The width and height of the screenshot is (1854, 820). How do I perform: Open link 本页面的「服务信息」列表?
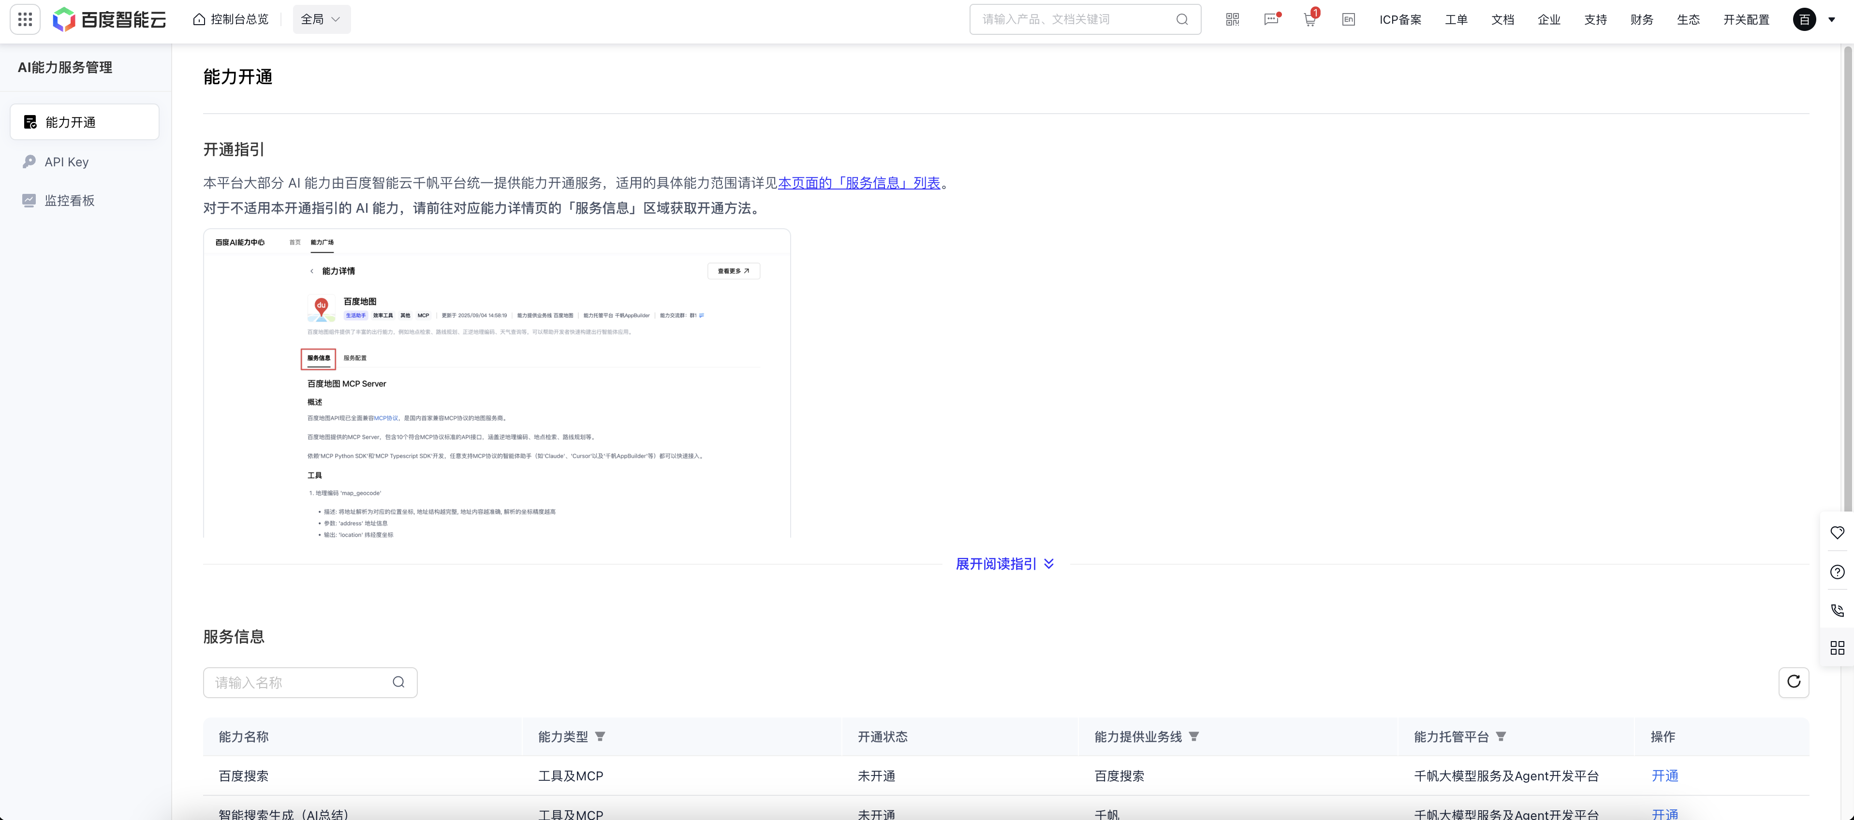coord(859,183)
